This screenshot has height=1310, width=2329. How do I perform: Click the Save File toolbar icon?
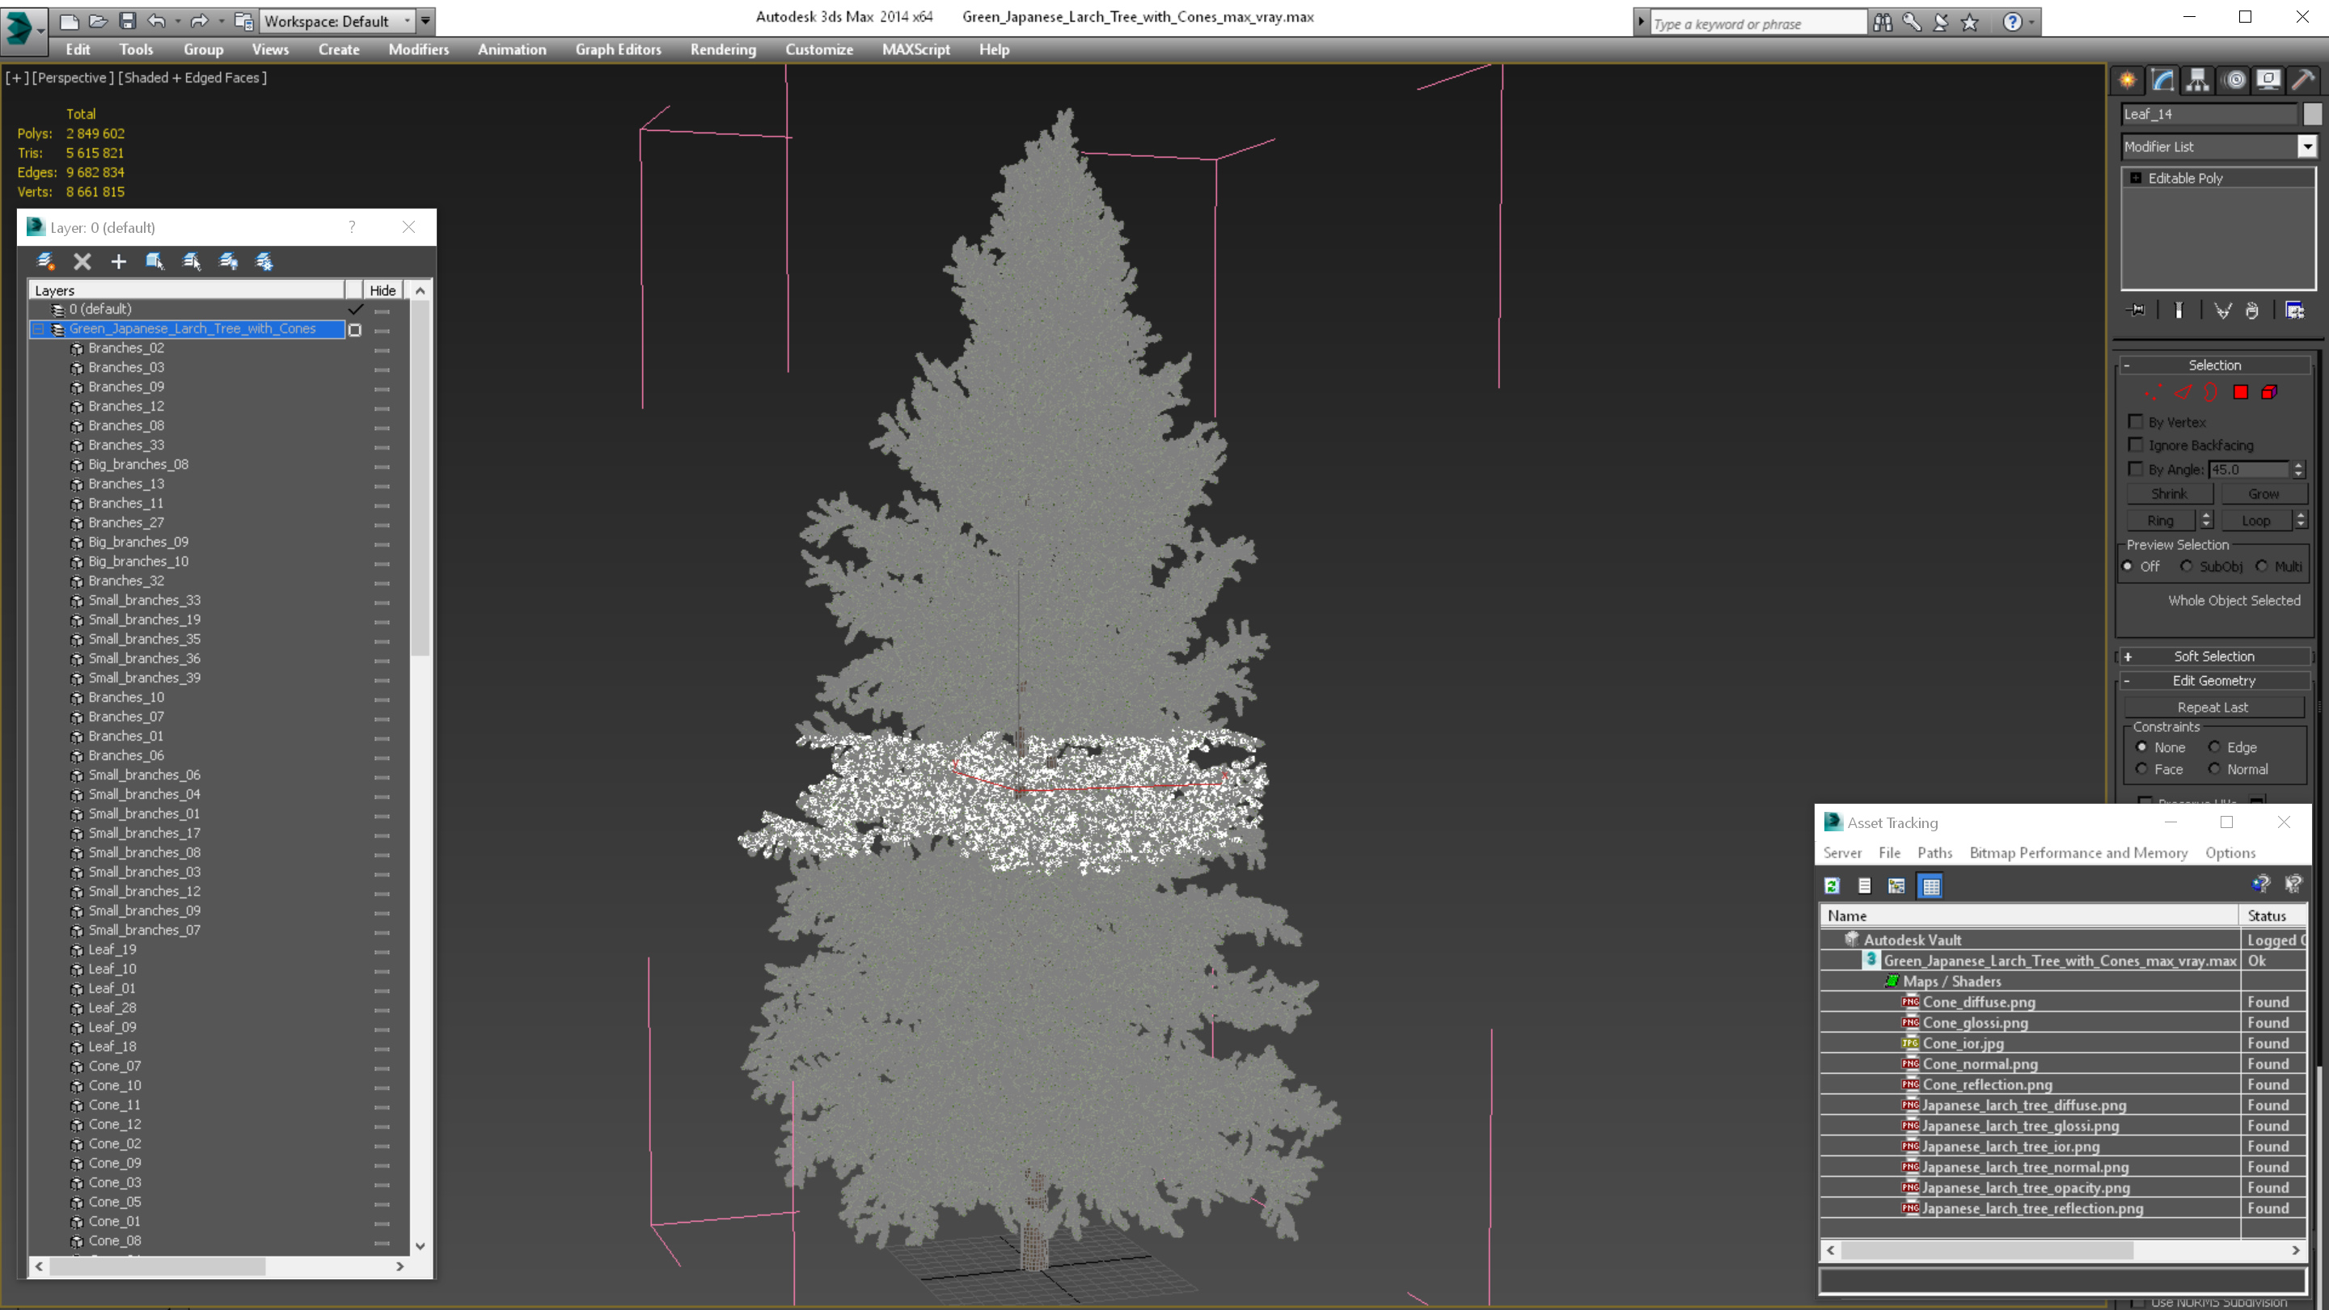click(x=128, y=21)
